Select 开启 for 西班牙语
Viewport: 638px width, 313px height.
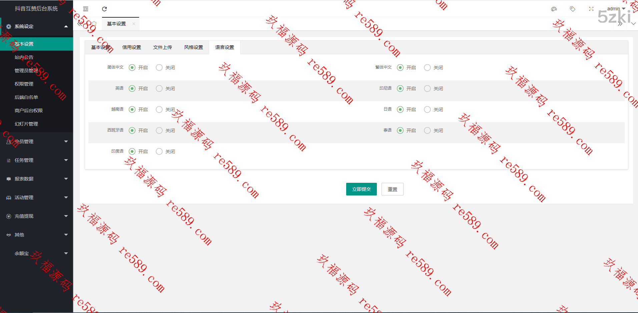pyautogui.click(x=132, y=131)
